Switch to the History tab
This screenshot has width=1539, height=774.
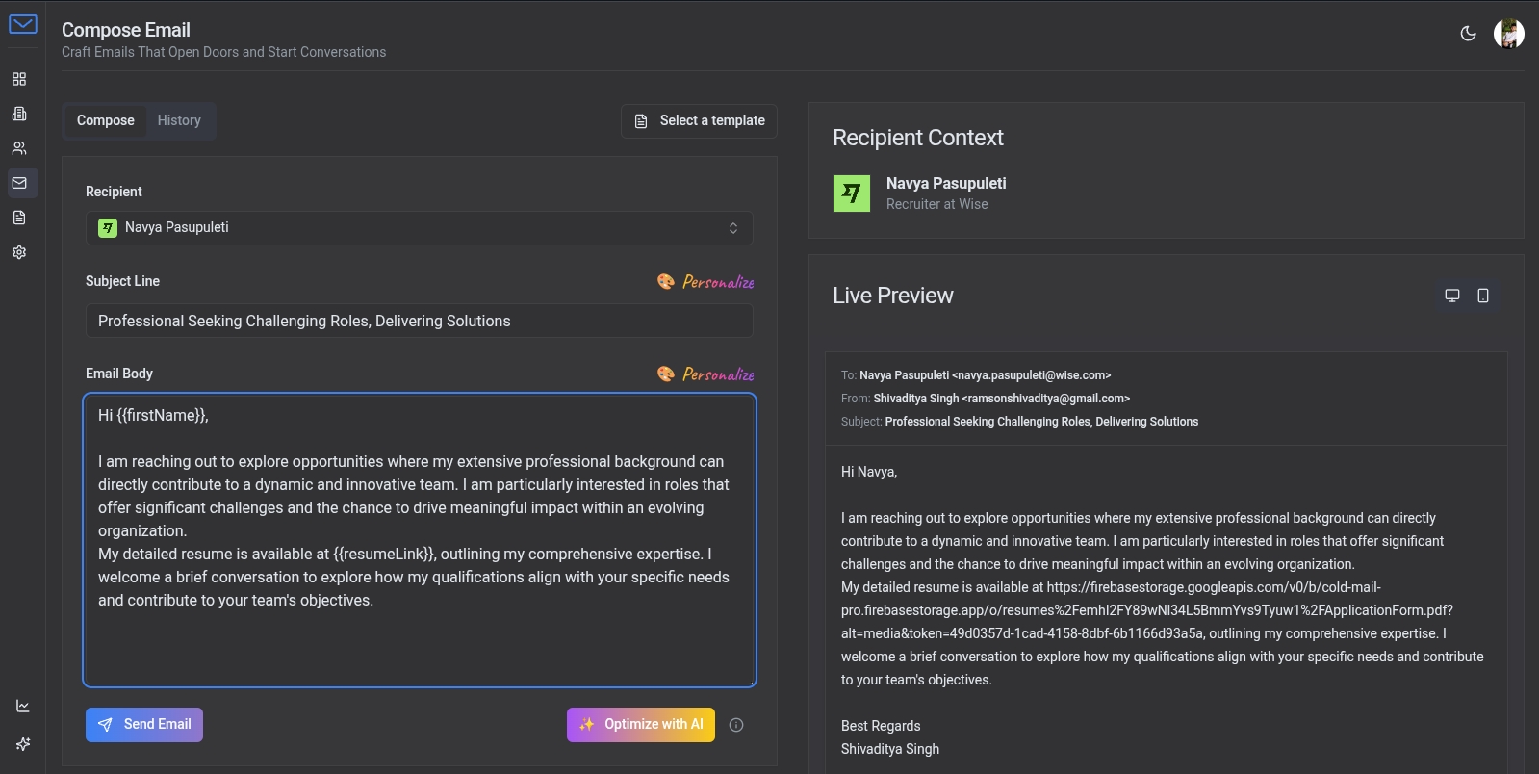coord(179,121)
